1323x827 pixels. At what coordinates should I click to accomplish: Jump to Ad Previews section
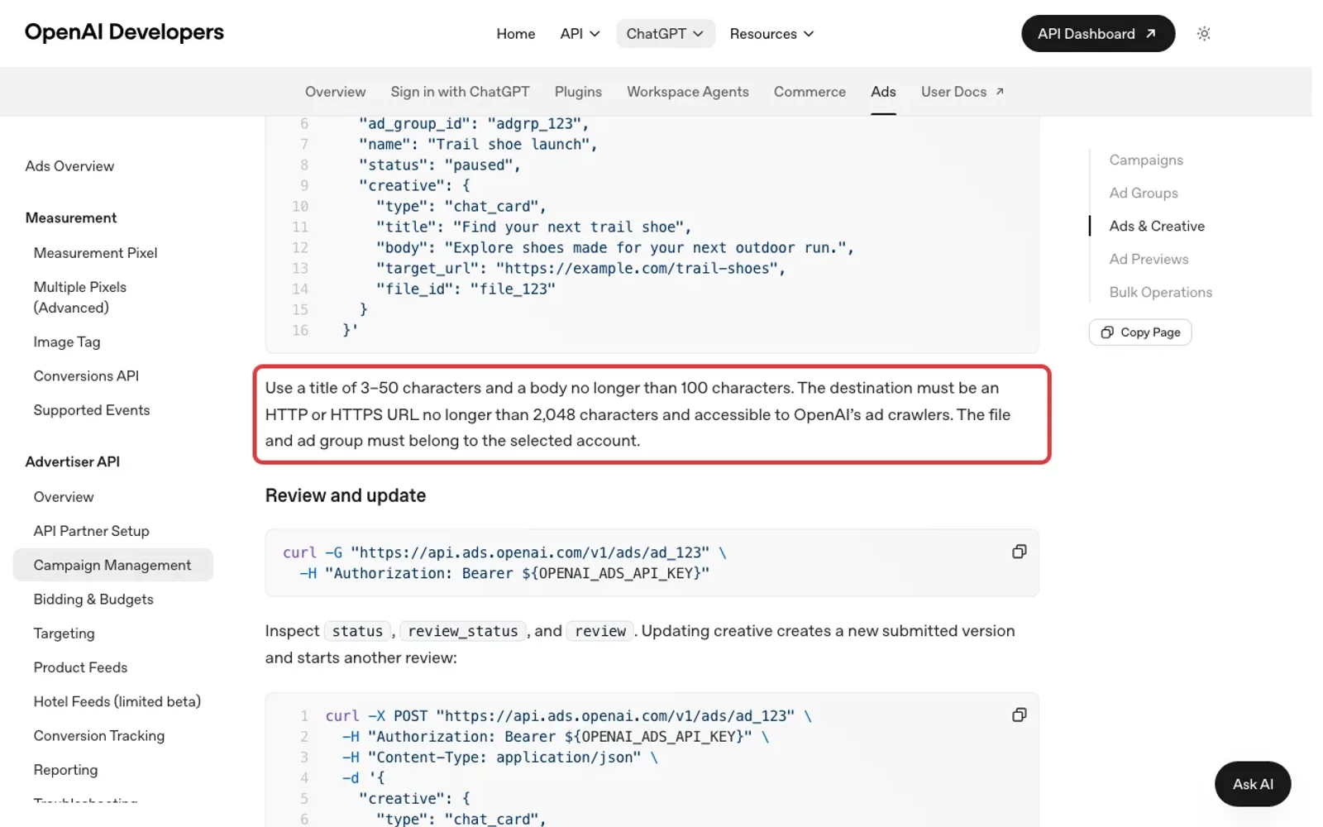pyautogui.click(x=1149, y=260)
